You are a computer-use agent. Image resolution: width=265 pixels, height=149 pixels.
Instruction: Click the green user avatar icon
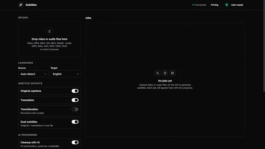coord(227,5)
